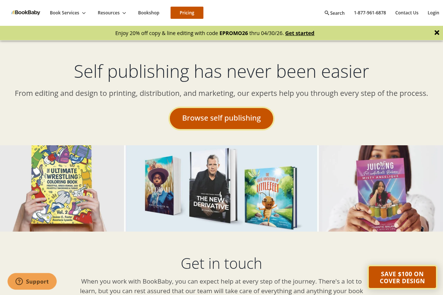Screen dimensions: 443x295
Task: Open the Juicing for Authentic Balance image
Action: click(x=381, y=188)
